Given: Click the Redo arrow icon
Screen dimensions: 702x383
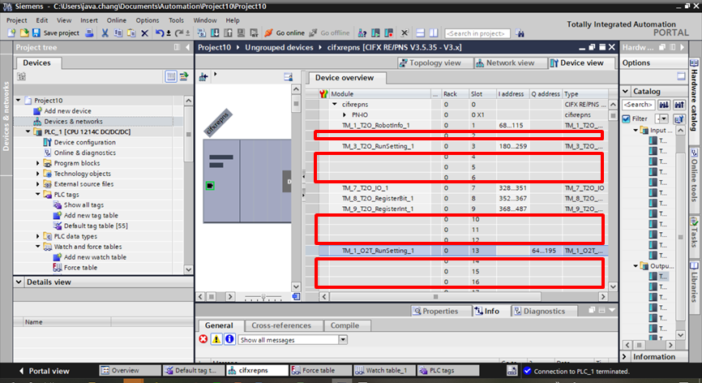Looking at the screenshot, I should tap(179, 32).
